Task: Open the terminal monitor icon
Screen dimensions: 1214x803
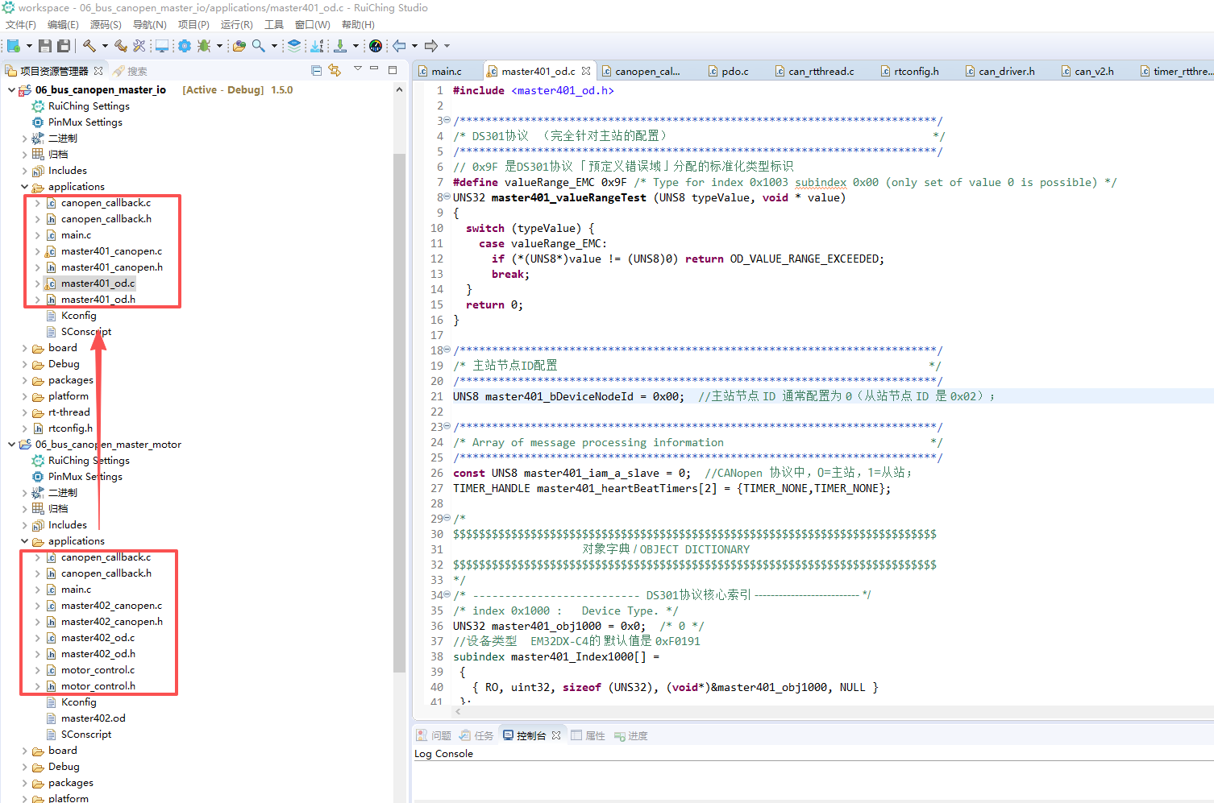Action: point(162,46)
